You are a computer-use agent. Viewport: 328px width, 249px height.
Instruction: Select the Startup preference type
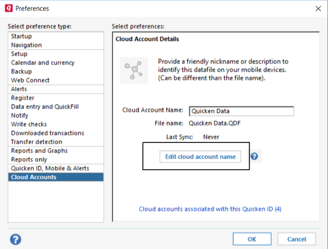tap(56, 36)
